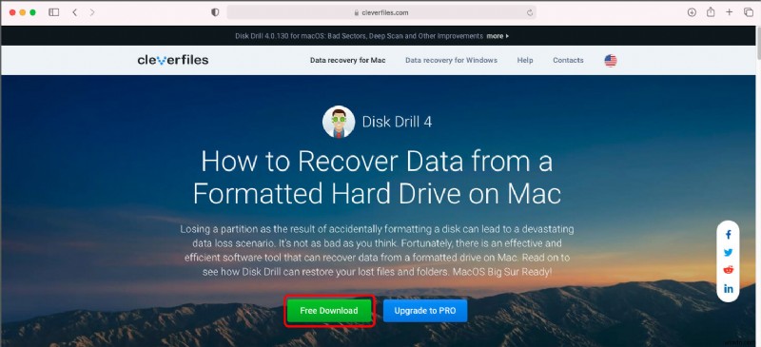This screenshot has height=347, width=761.
Task: Click the Upgrade to PRO button
Action: [425, 311]
